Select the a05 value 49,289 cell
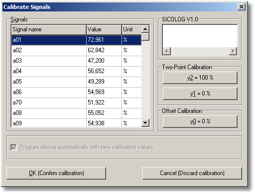The width and height of the screenshot is (255, 194). click(104, 82)
